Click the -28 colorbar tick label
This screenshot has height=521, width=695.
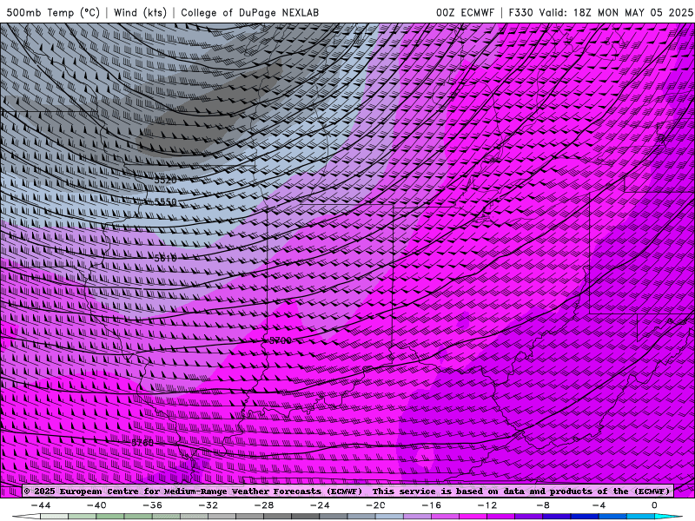pos(264,505)
